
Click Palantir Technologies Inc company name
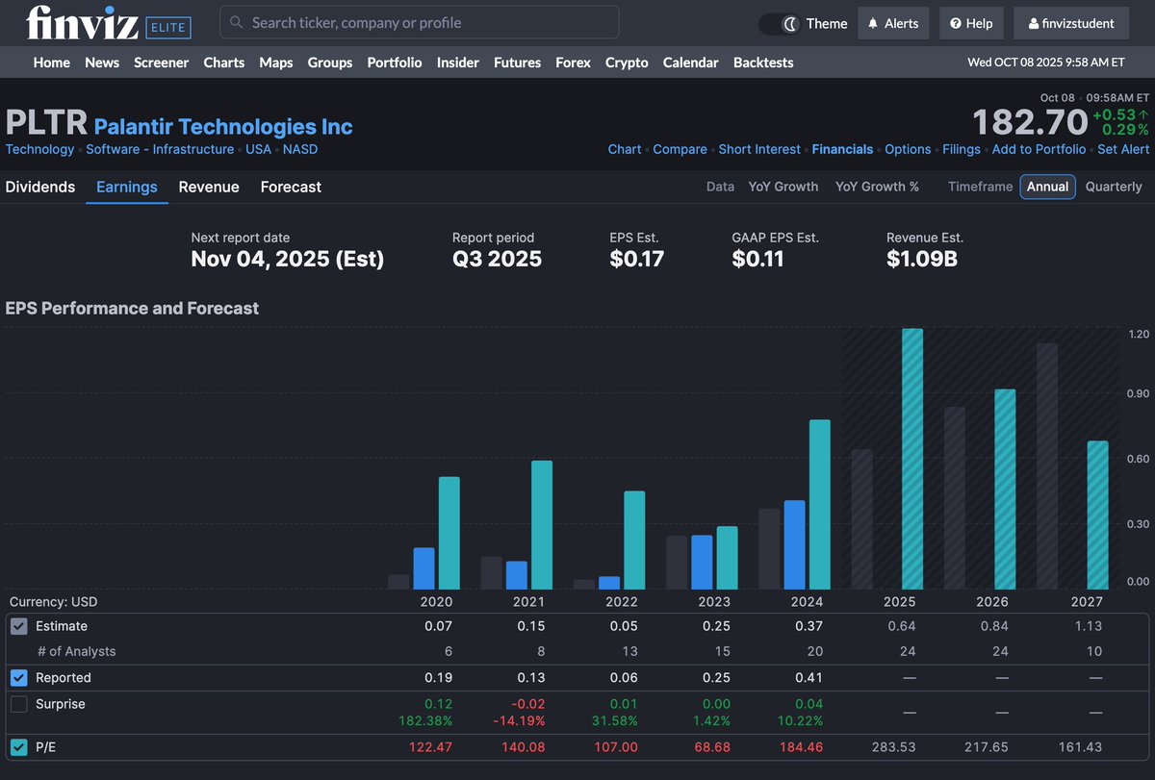pos(223,126)
